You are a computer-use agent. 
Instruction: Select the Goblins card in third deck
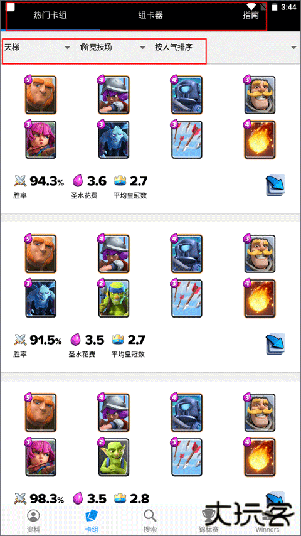(114, 457)
